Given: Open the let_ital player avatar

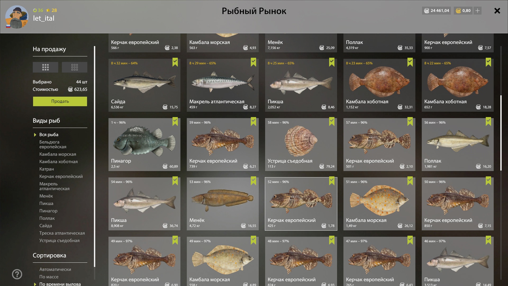Looking at the screenshot, I should tap(17, 17).
